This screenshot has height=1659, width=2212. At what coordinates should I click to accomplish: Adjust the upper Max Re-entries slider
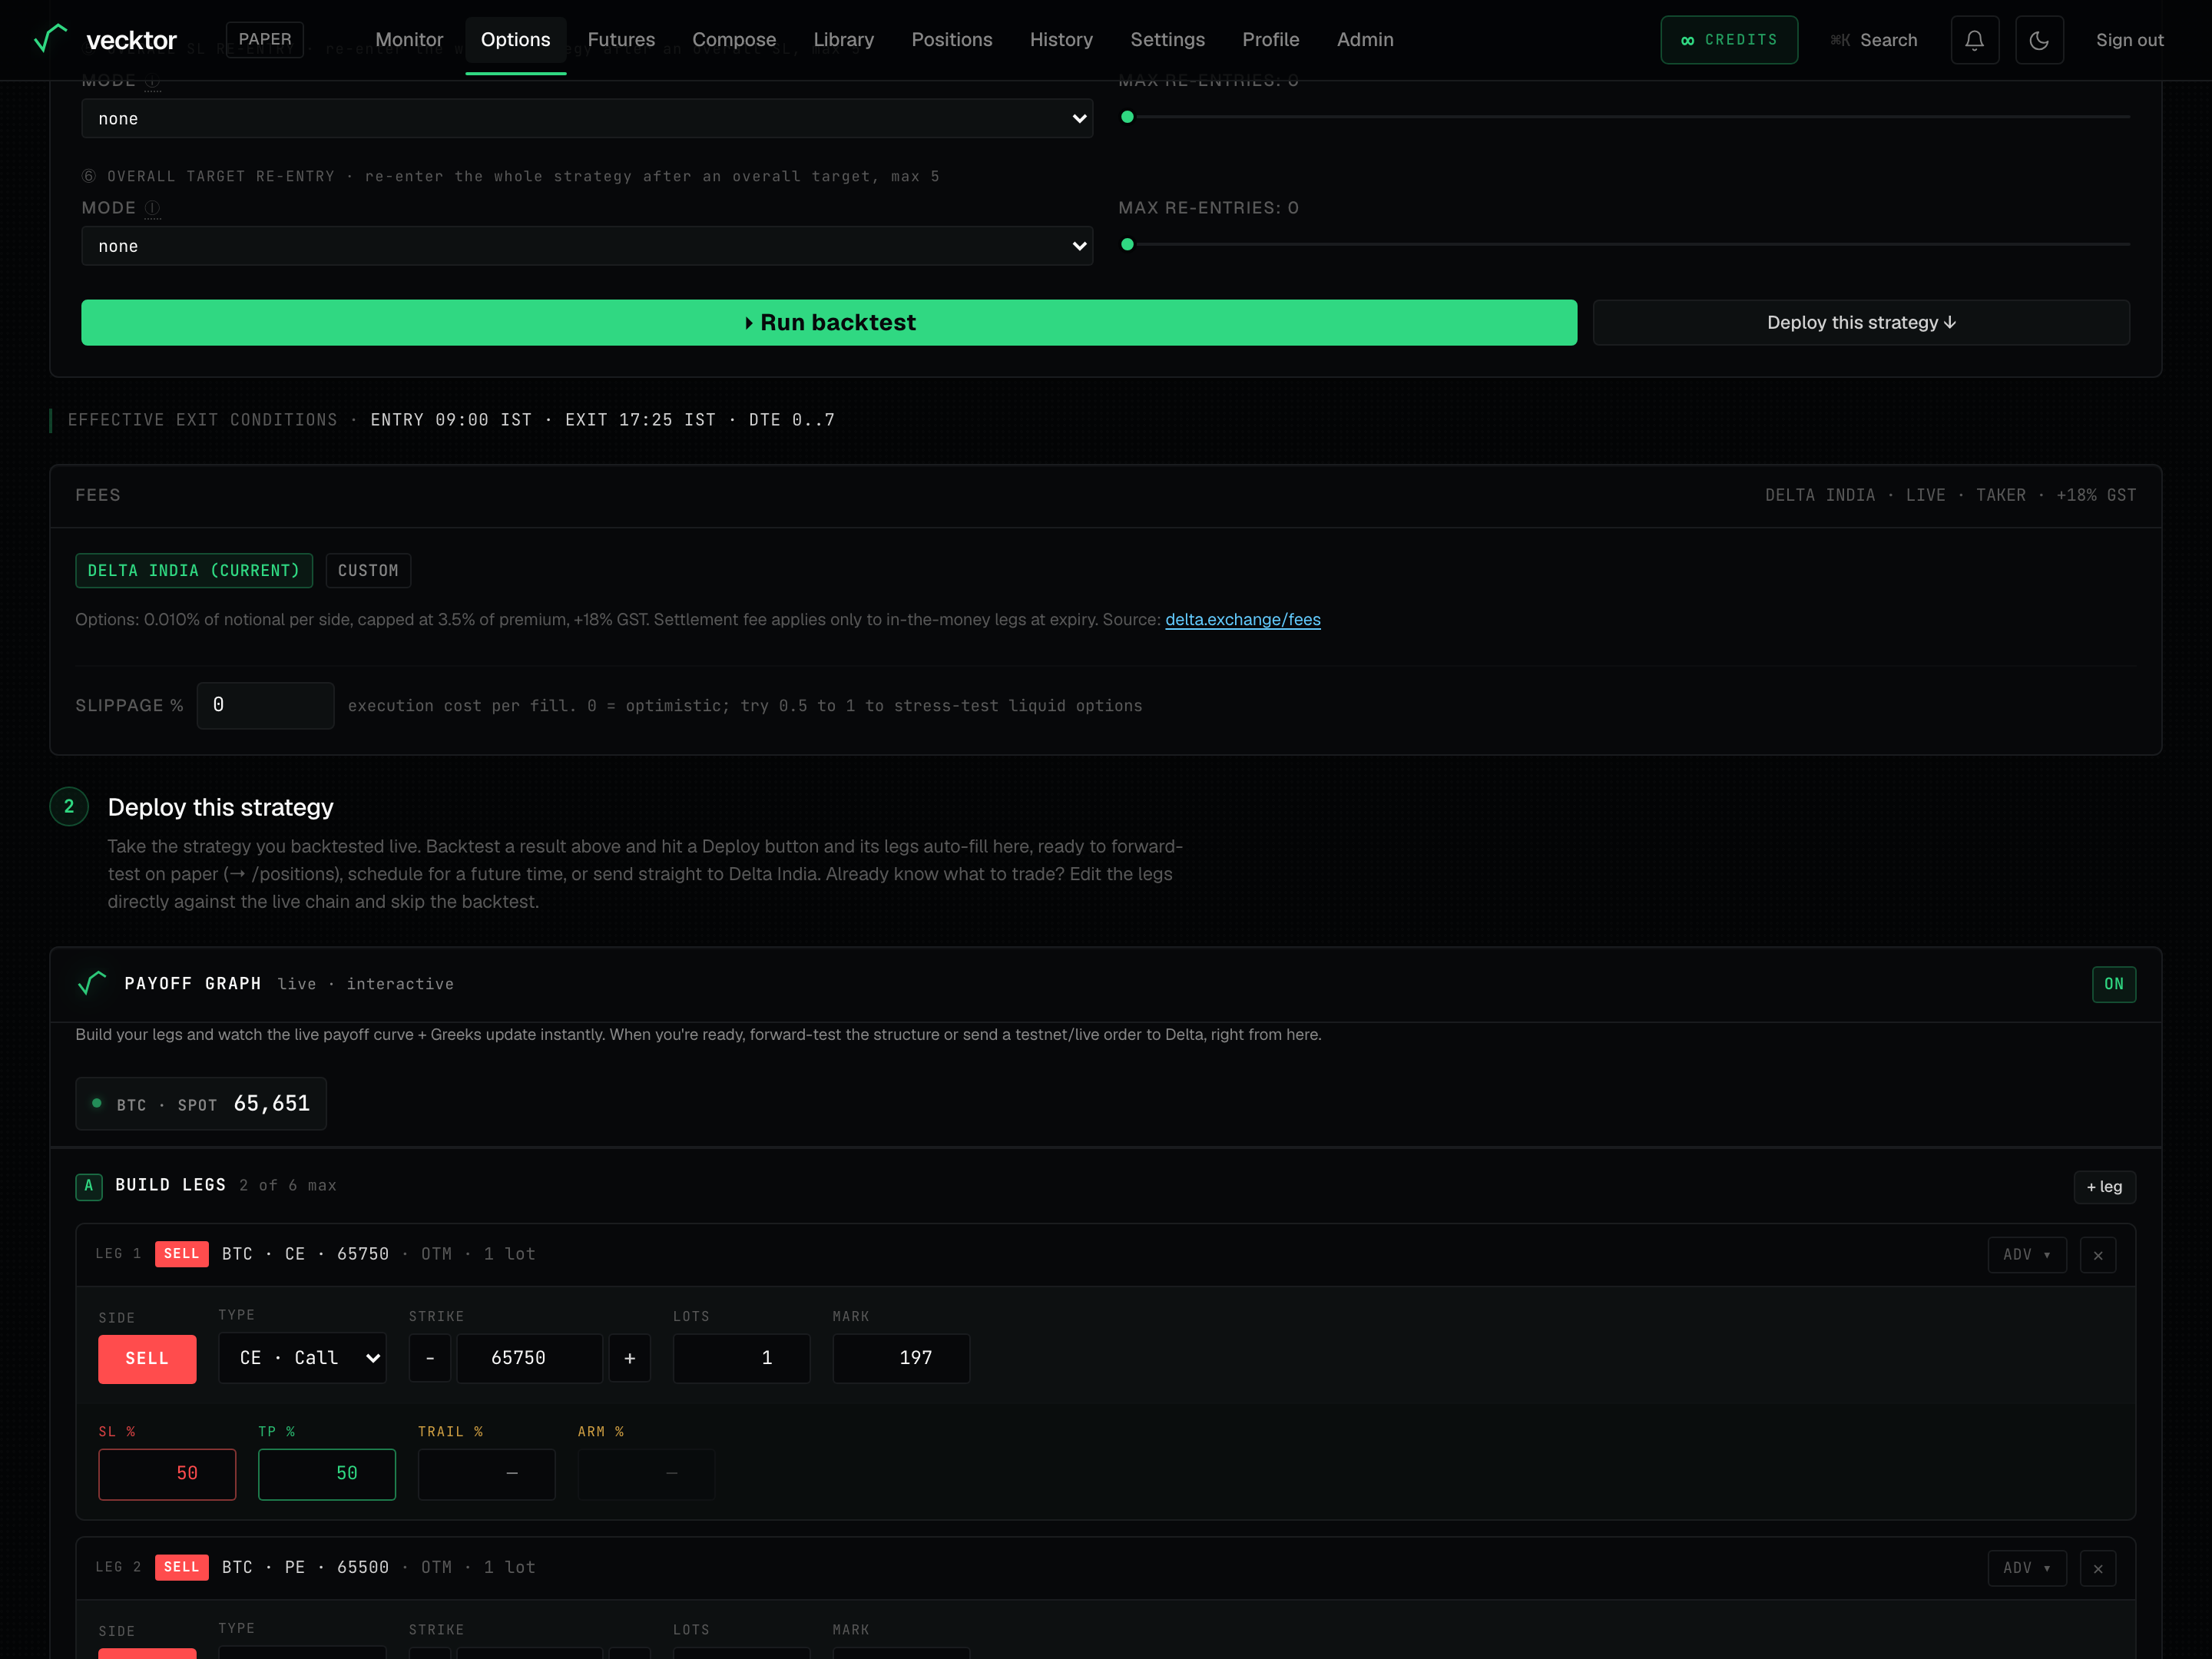point(1625,117)
